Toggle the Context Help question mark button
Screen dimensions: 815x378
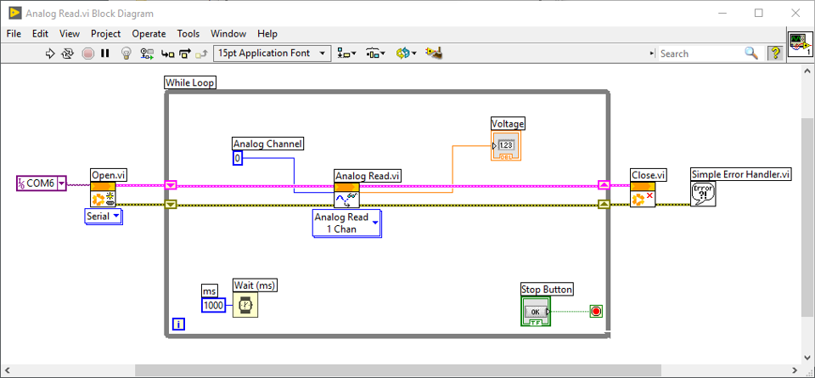pyautogui.click(x=775, y=53)
